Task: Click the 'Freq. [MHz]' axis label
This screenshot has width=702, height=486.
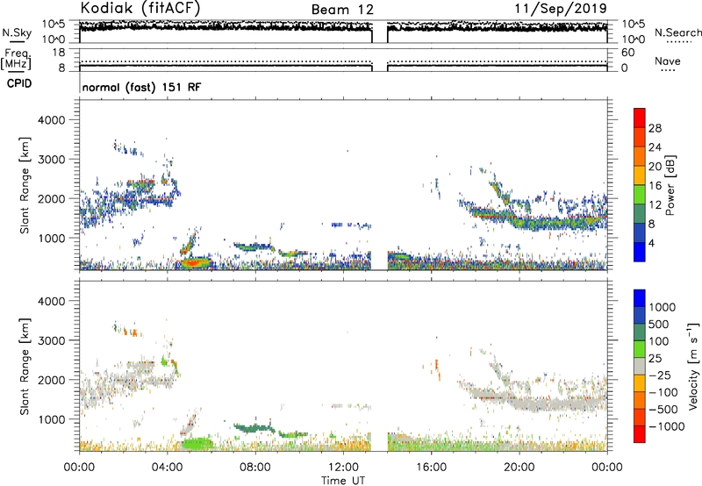Action: click(16, 60)
